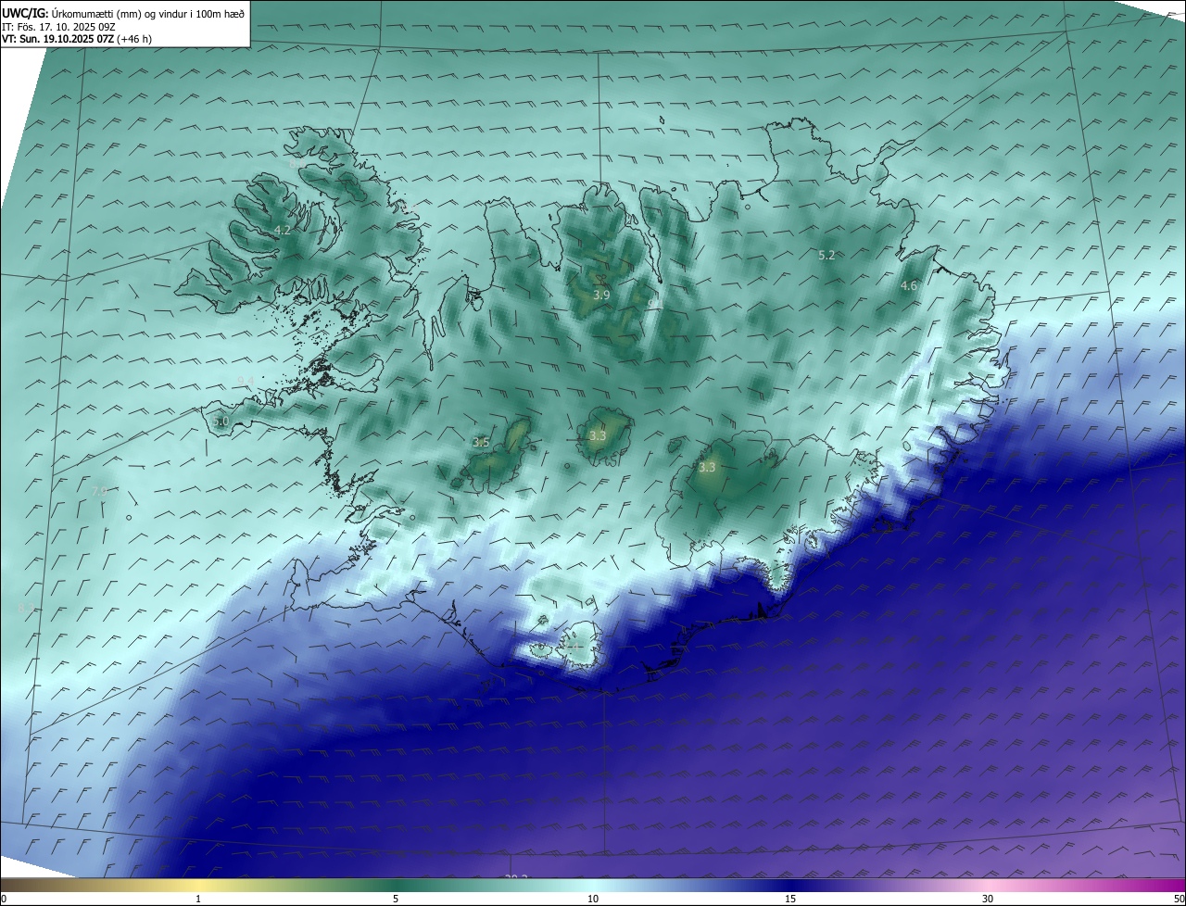Click the 0 tick on the colour scale
Image resolution: width=1186 pixels, height=906 pixels.
pyautogui.click(x=3, y=900)
